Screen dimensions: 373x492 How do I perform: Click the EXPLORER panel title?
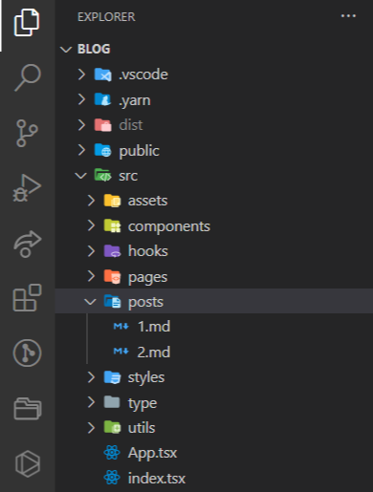(x=106, y=17)
